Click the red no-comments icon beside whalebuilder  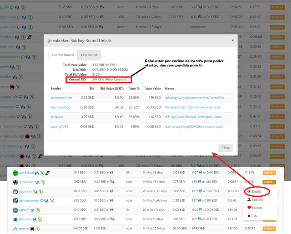click(27, 137)
